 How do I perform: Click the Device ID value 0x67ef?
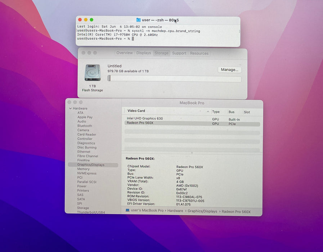pyautogui.click(x=181, y=189)
